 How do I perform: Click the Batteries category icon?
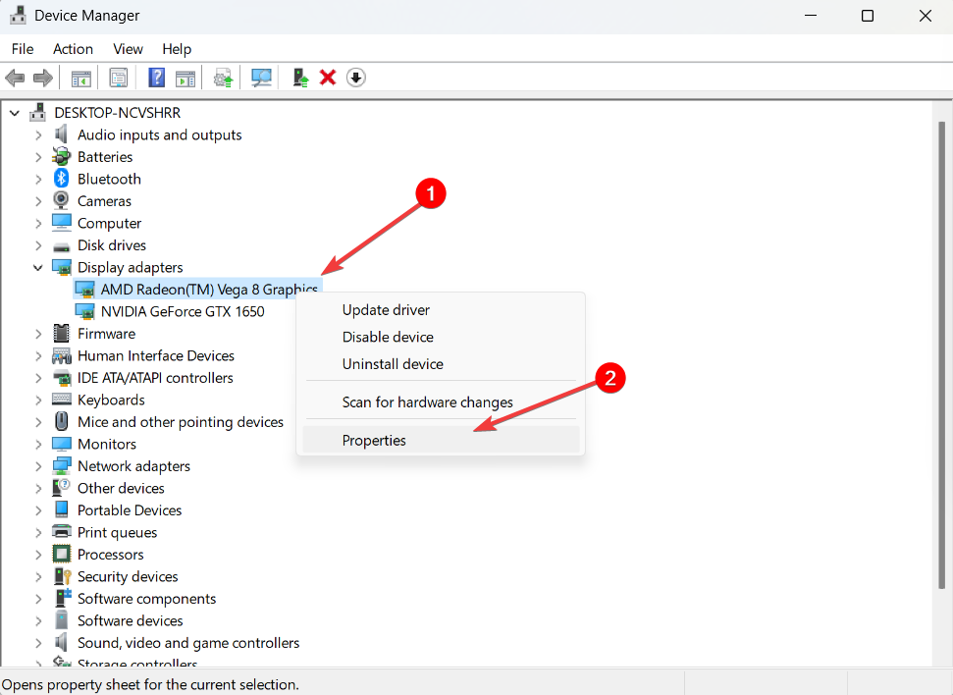62,157
